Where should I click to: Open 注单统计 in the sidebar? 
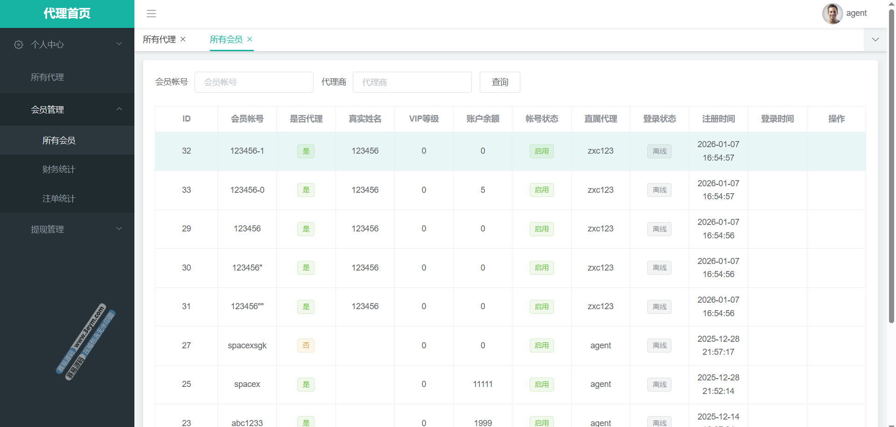59,199
